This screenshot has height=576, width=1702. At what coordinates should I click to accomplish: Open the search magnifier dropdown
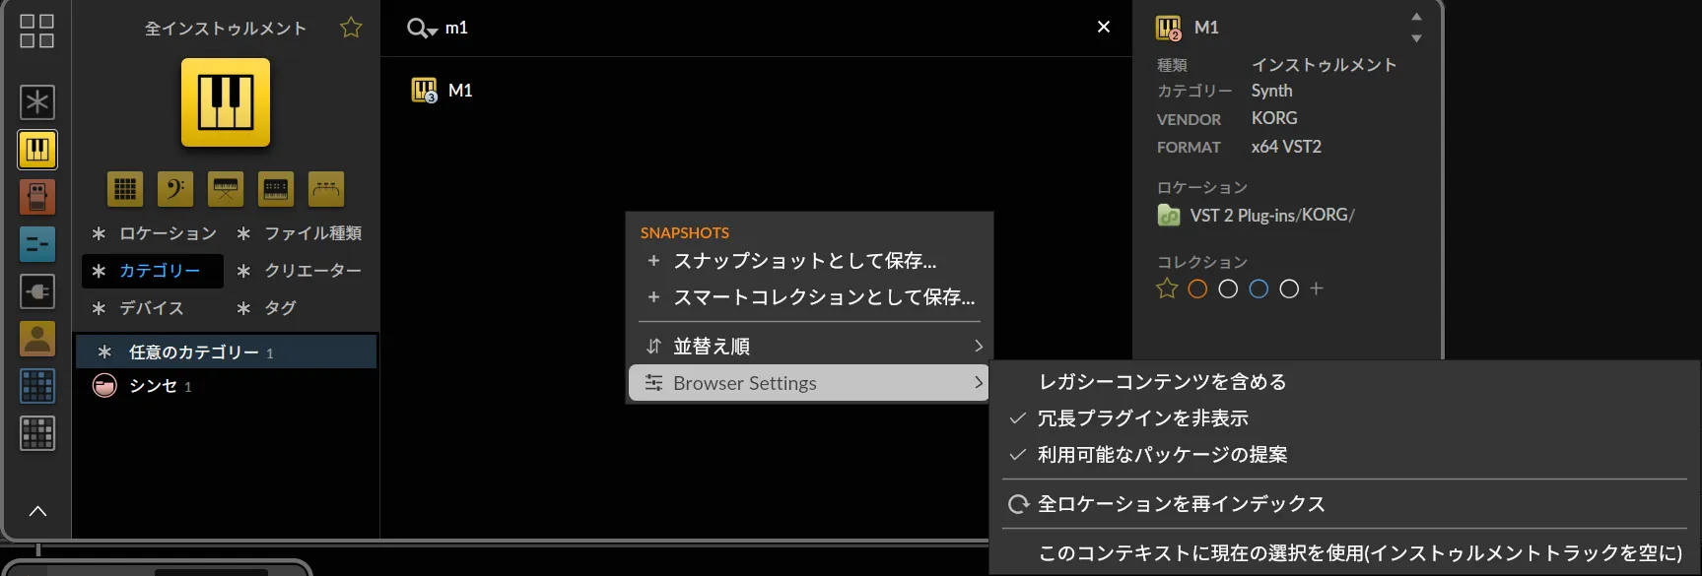click(x=422, y=29)
